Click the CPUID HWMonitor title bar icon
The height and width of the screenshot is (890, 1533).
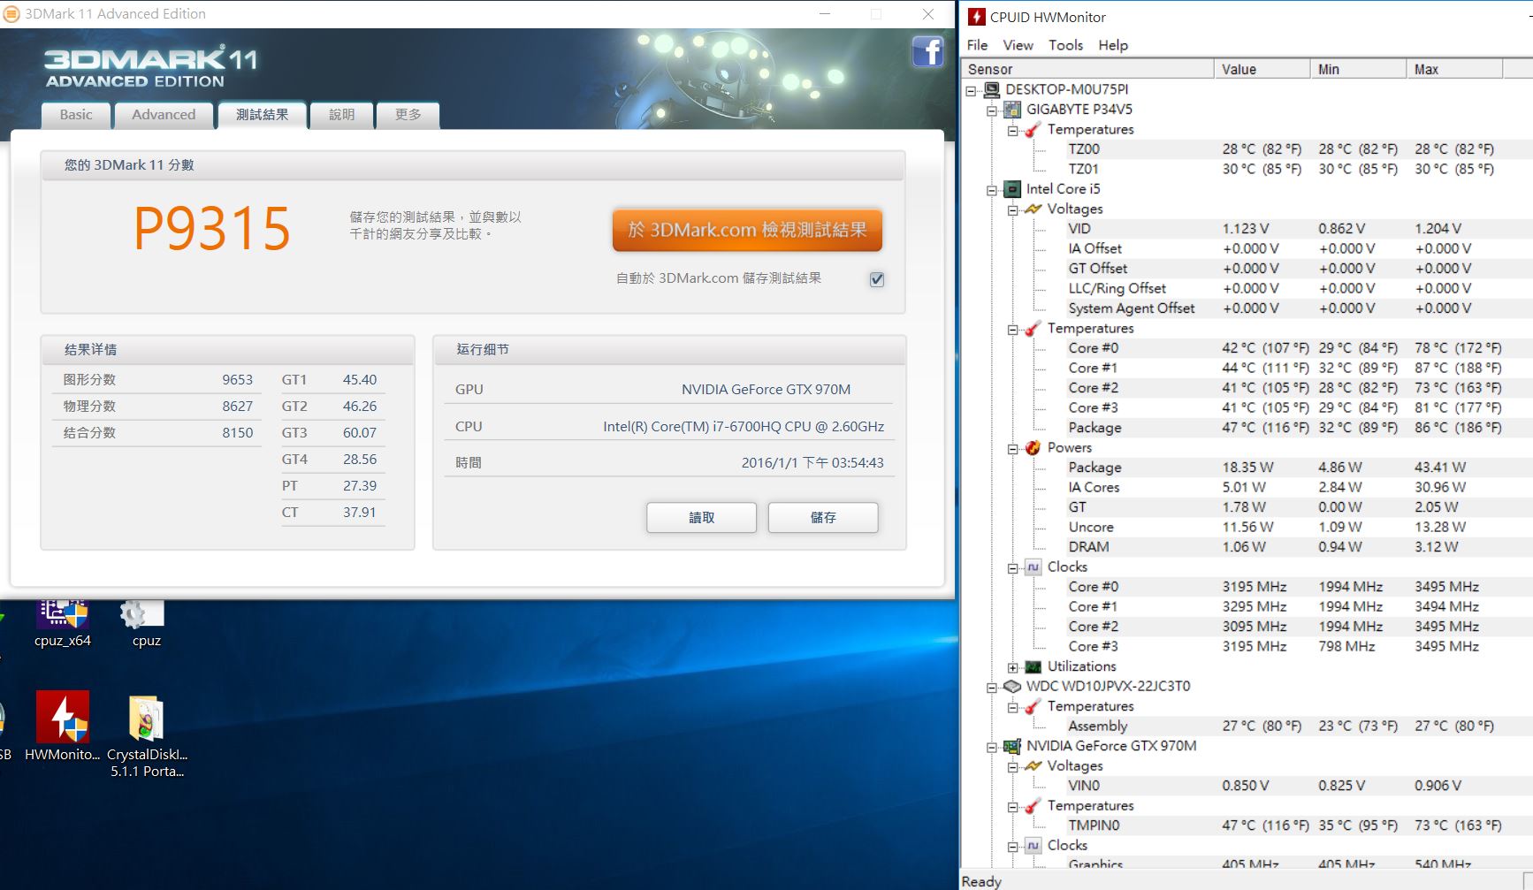977,17
